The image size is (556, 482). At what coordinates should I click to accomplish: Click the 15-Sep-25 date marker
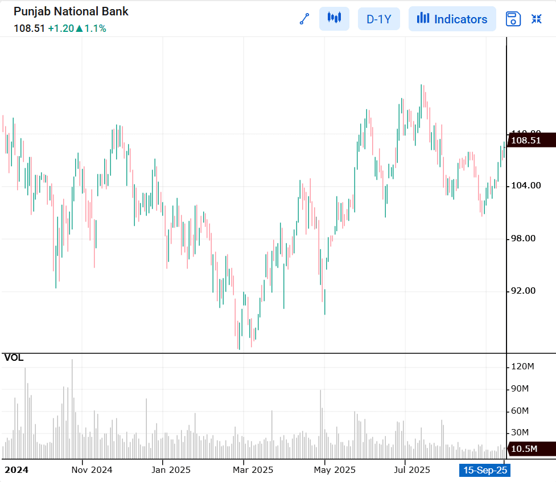pyautogui.click(x=485, y=470)
